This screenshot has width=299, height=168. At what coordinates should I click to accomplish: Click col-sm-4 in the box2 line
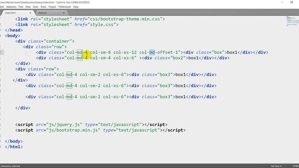100,58
